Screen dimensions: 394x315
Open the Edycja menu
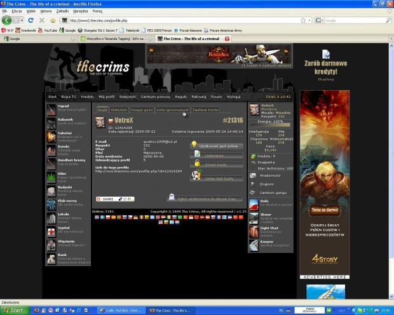[x=17, y=11]
